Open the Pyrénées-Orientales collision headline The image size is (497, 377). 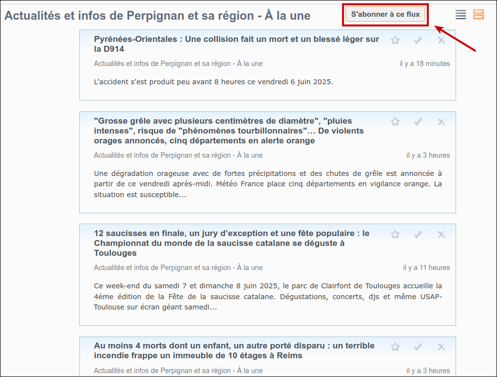pos(237,44)
